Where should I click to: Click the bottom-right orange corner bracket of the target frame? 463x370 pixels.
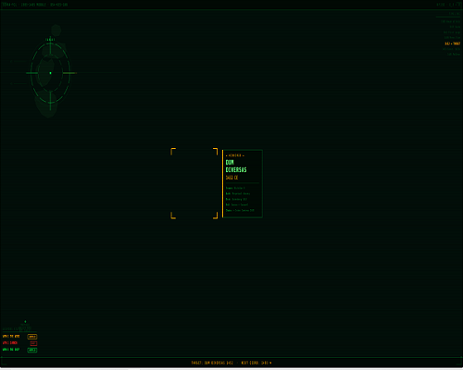pyautogui.click(x=215, y=216)
